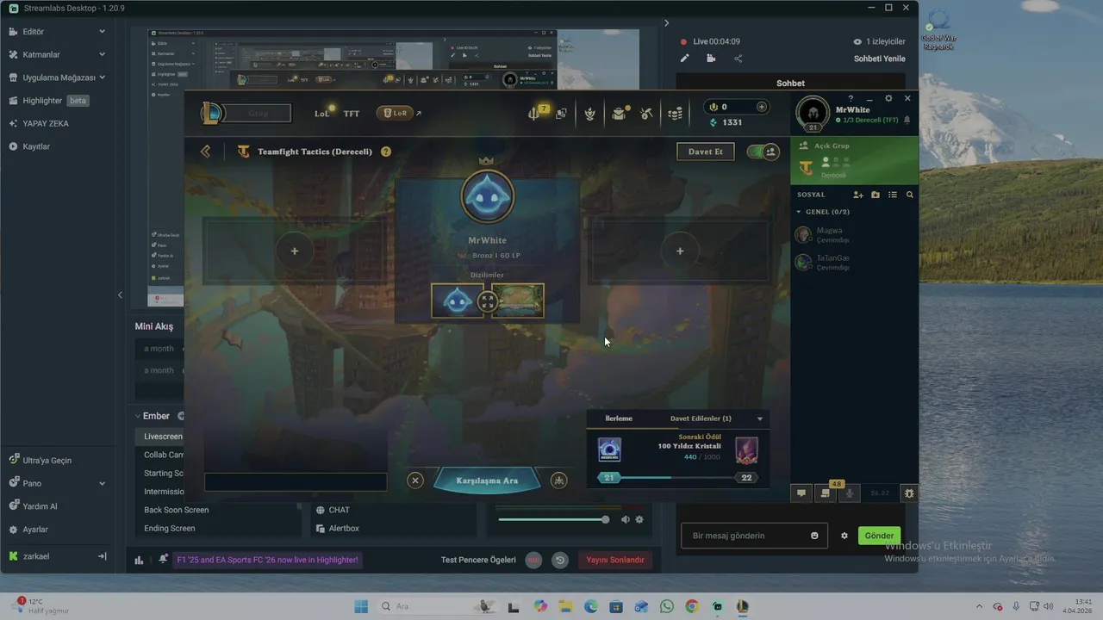Expand Uygulama Mağazası sidebar menu
This screenshot has width=1103, height=620.
tap(102, 77)
